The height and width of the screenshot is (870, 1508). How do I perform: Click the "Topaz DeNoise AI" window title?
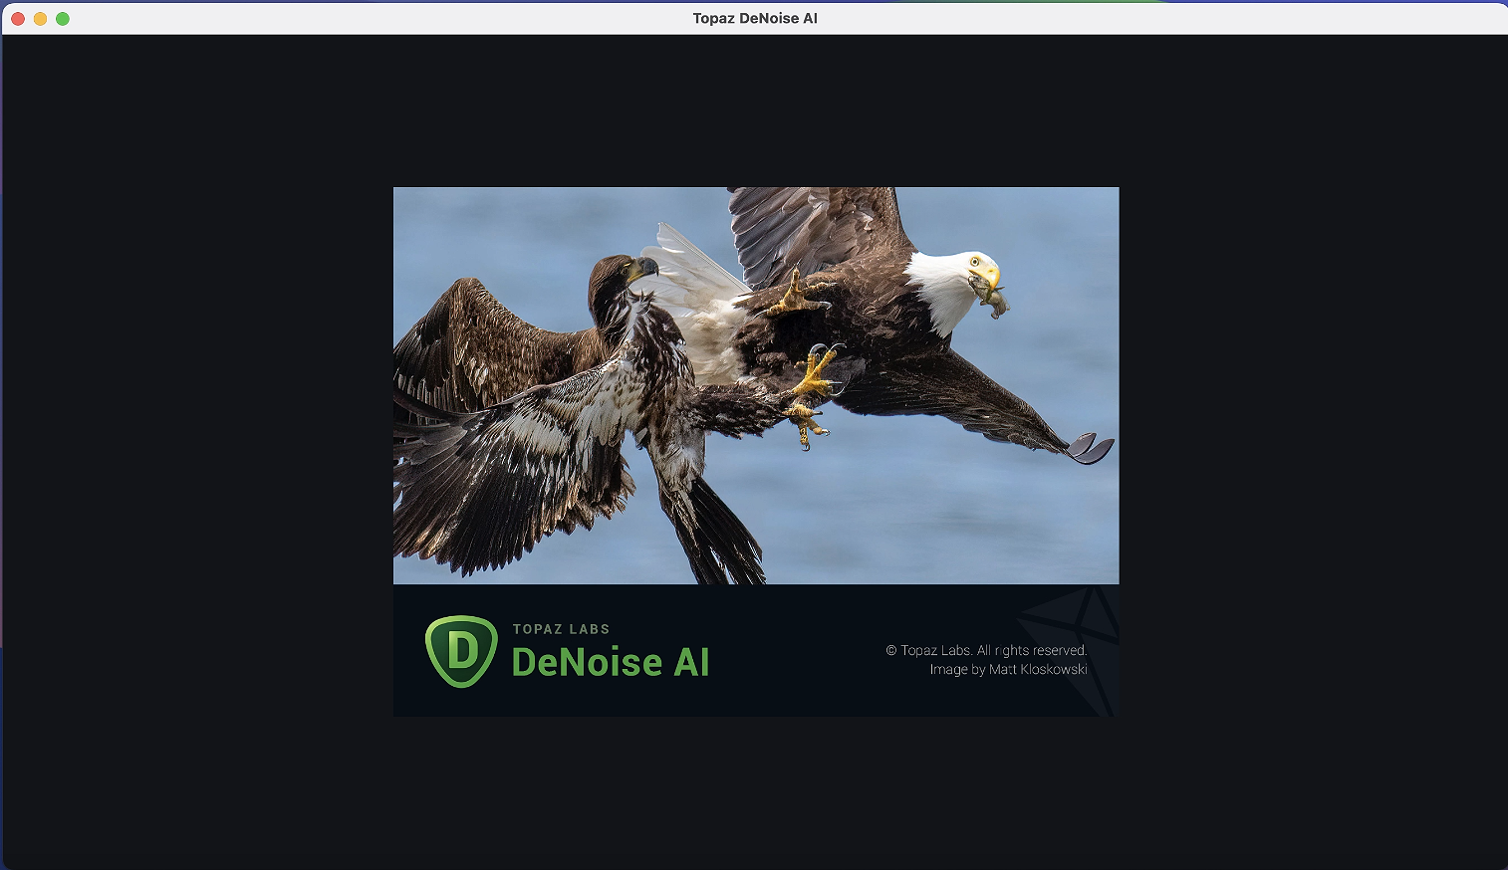754,19
